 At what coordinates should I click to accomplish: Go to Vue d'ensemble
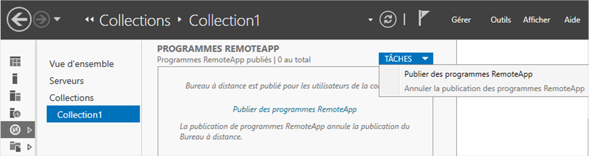tap(82, 64)
